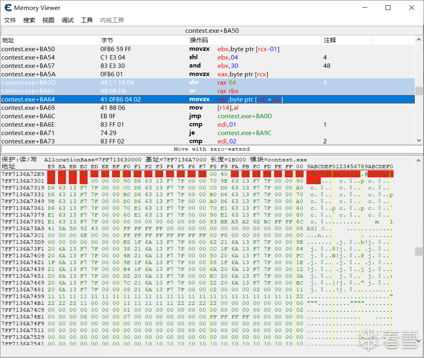Select the row at contest.exe+BA69

[208, 107]
